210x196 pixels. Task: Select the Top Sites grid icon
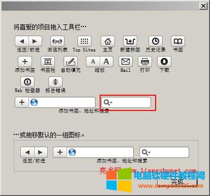click(x=84, y=41)
